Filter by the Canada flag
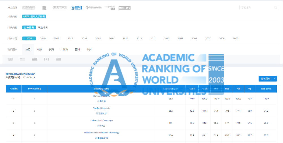The image size is (283, 143). pos(46,59)
